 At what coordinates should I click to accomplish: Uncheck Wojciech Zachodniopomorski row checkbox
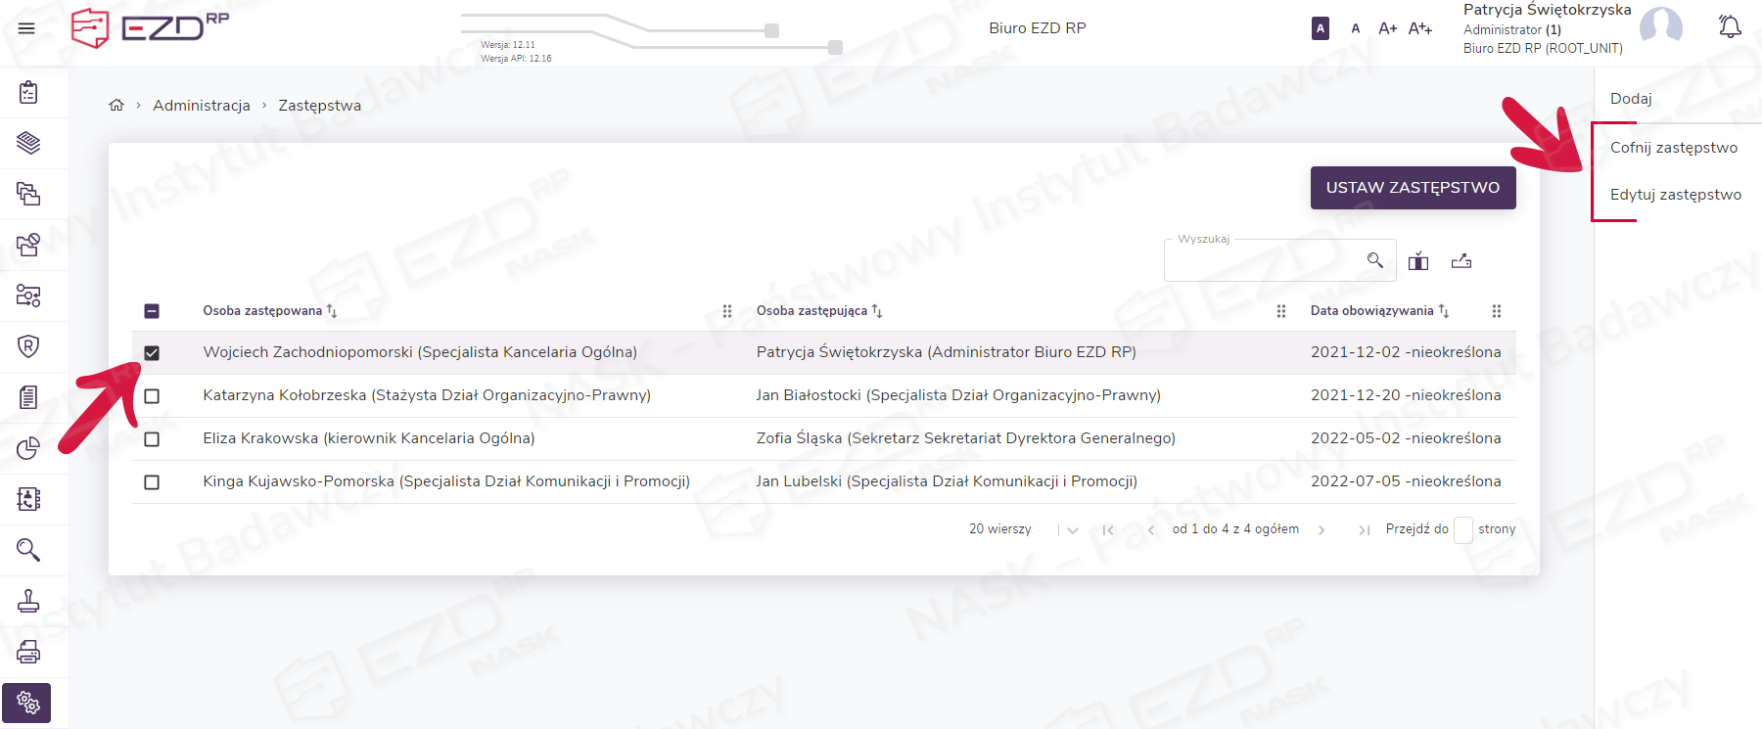click(x=152, y=353)
